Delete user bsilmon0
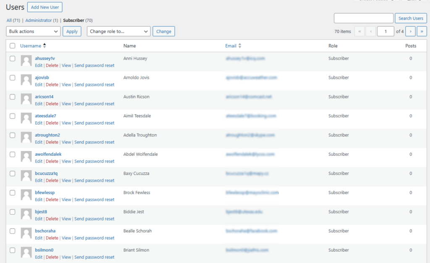The width and height of the screenshot is (430, 263). [52, 257]
